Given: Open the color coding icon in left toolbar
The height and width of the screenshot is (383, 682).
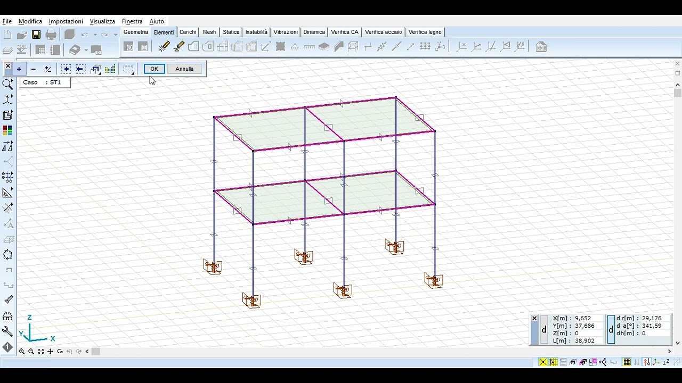Looking at the screenshot, I should tap(7, 130).
